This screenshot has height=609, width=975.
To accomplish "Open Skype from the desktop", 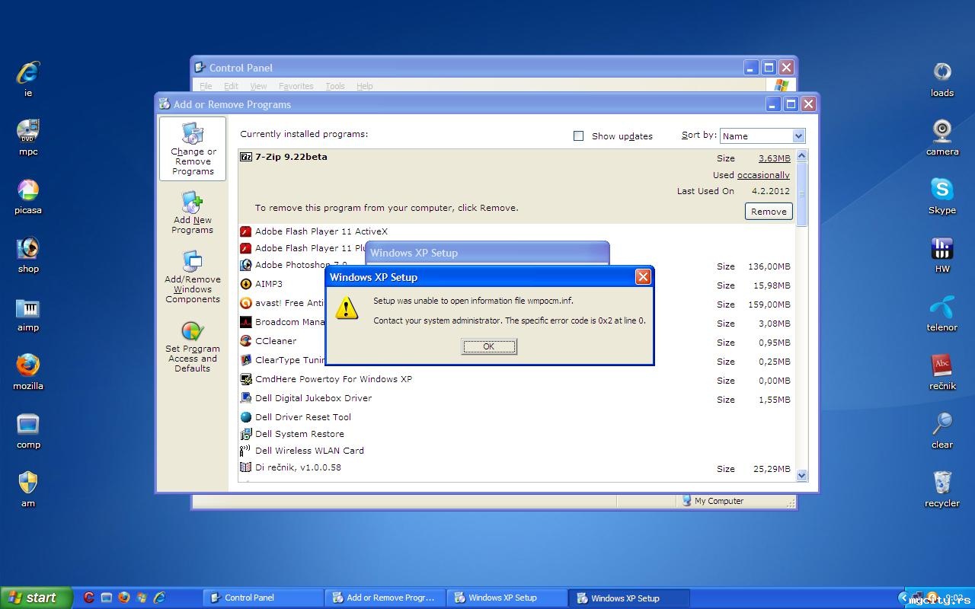I will pyautogui.click(x=942, y=190).
